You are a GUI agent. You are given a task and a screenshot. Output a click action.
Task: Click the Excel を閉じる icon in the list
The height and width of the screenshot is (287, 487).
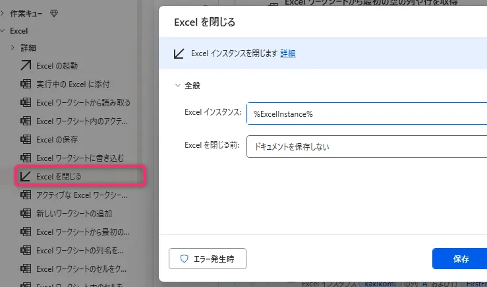click(26, 176)
